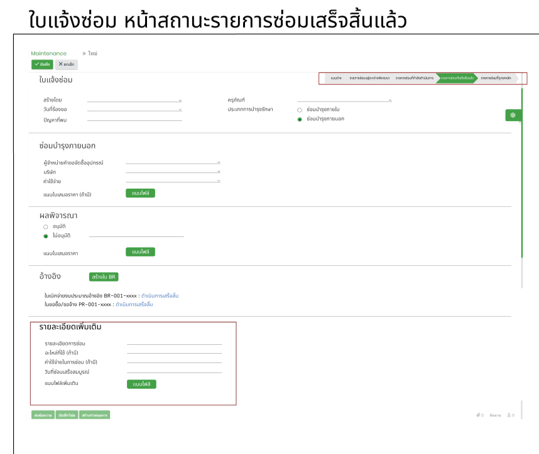Click the สร้างใบ BR button
This screenshot has height=454, width=539.
[x=104, y=277]
